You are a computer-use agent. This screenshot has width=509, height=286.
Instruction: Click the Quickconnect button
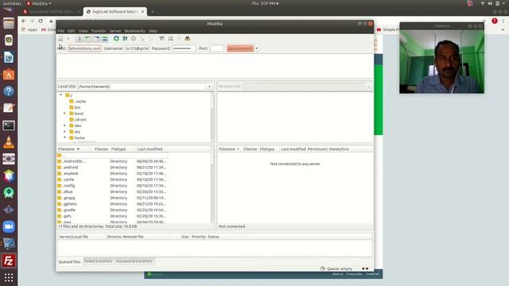click(240, 48)
